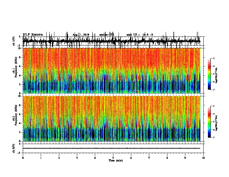The height and width of the screenshot is (177, 229).
Task: Click inside the ch.2 spectrogram panel
Action: [x=111, y=119]
